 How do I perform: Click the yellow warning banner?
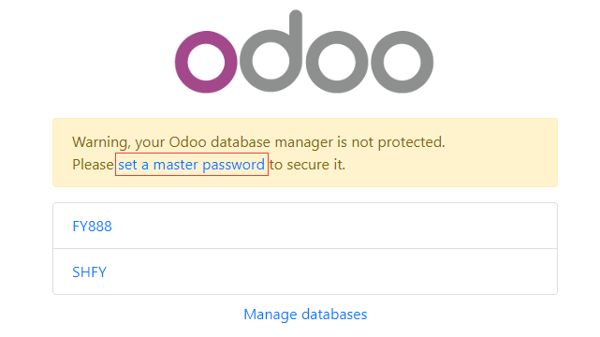(305, 153)
